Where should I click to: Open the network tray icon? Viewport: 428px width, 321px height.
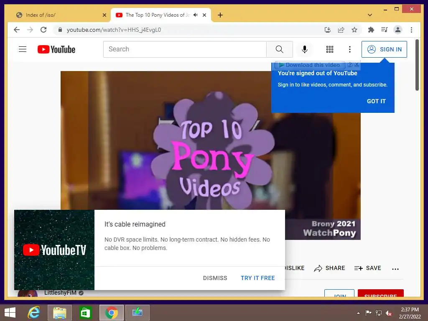tap(379, 313)
